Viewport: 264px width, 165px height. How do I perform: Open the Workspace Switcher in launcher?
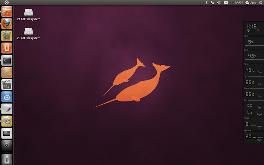tap(7, 133)
